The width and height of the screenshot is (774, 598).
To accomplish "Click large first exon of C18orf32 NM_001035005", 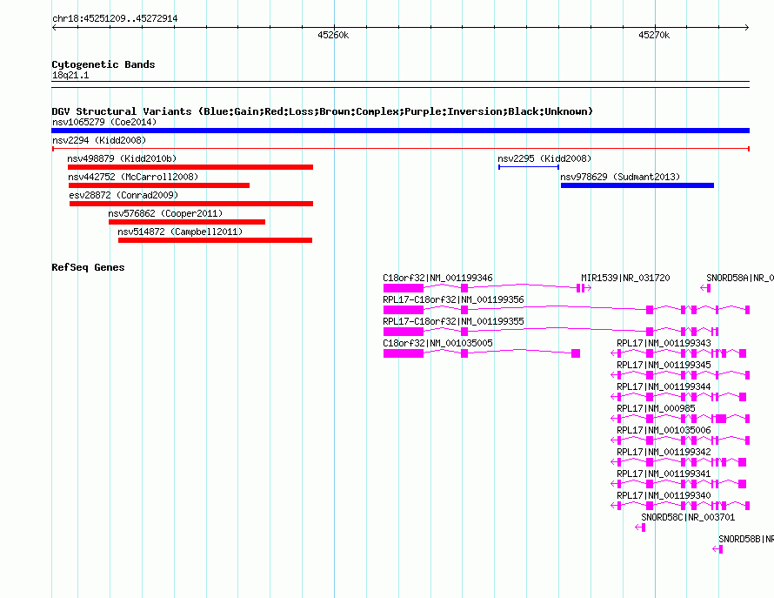I will 404,353.
